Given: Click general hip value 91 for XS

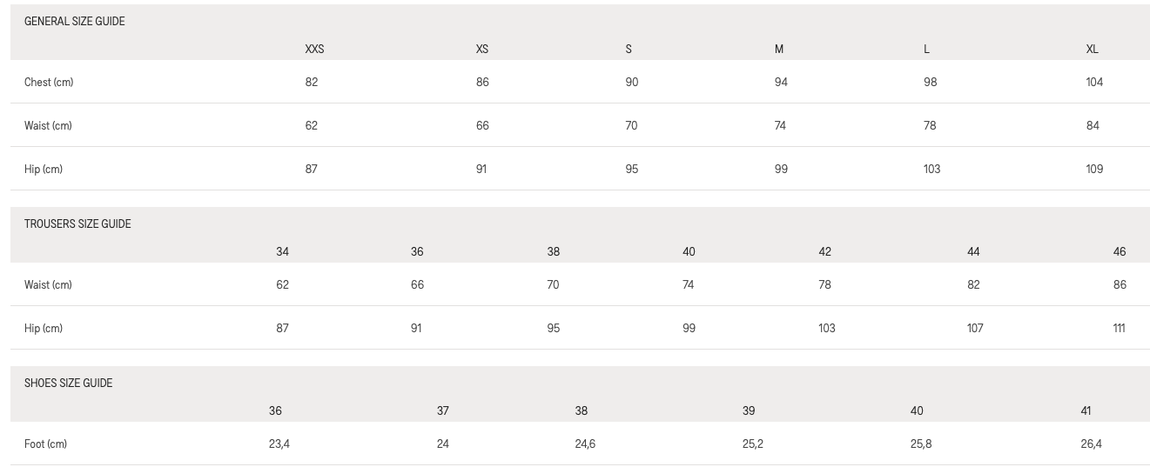Looking at the screenshot, I should [481, 169].
